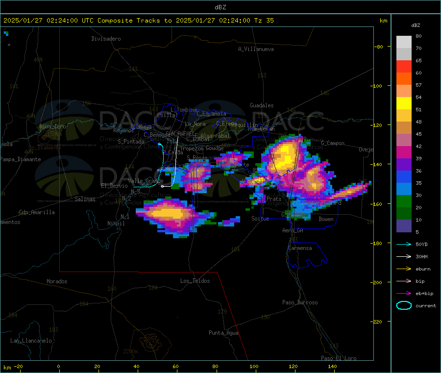441x373 pixels.
Task: Click the 5 dBZ purple-gray color swatch
Action: [x=404, y=226]
